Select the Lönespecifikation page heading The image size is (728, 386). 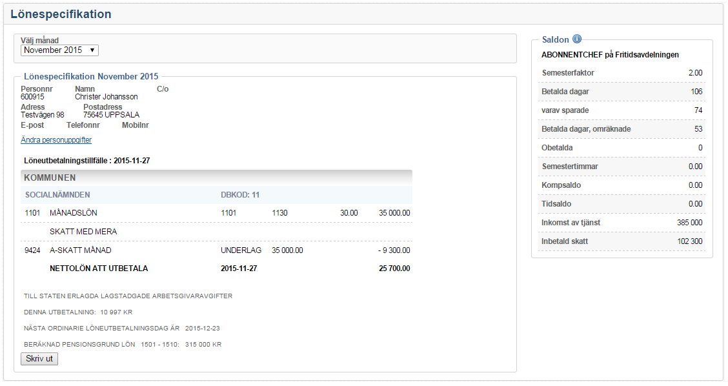(61, 14)
